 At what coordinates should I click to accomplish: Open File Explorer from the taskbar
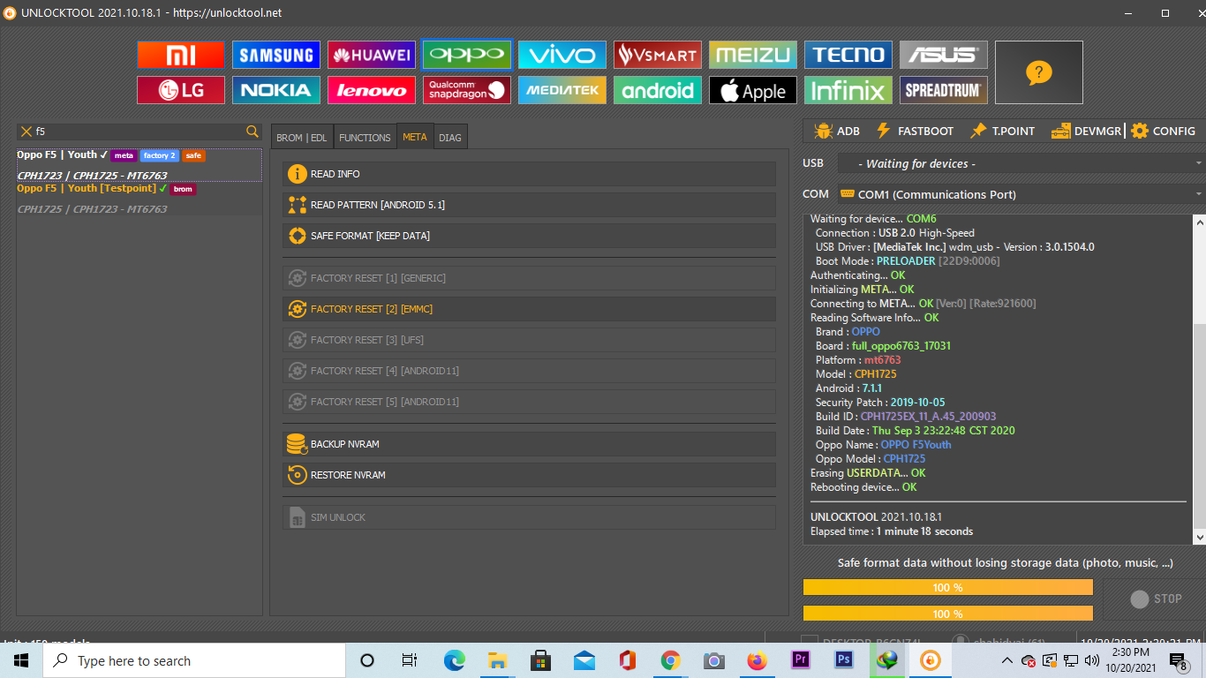coord(497,660)
